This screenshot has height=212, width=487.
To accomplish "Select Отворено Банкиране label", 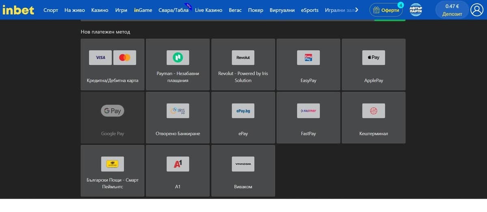I will pos(178,134).
